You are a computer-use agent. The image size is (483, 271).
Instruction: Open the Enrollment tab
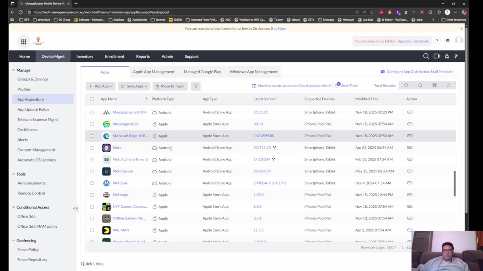tap(115, 56)
